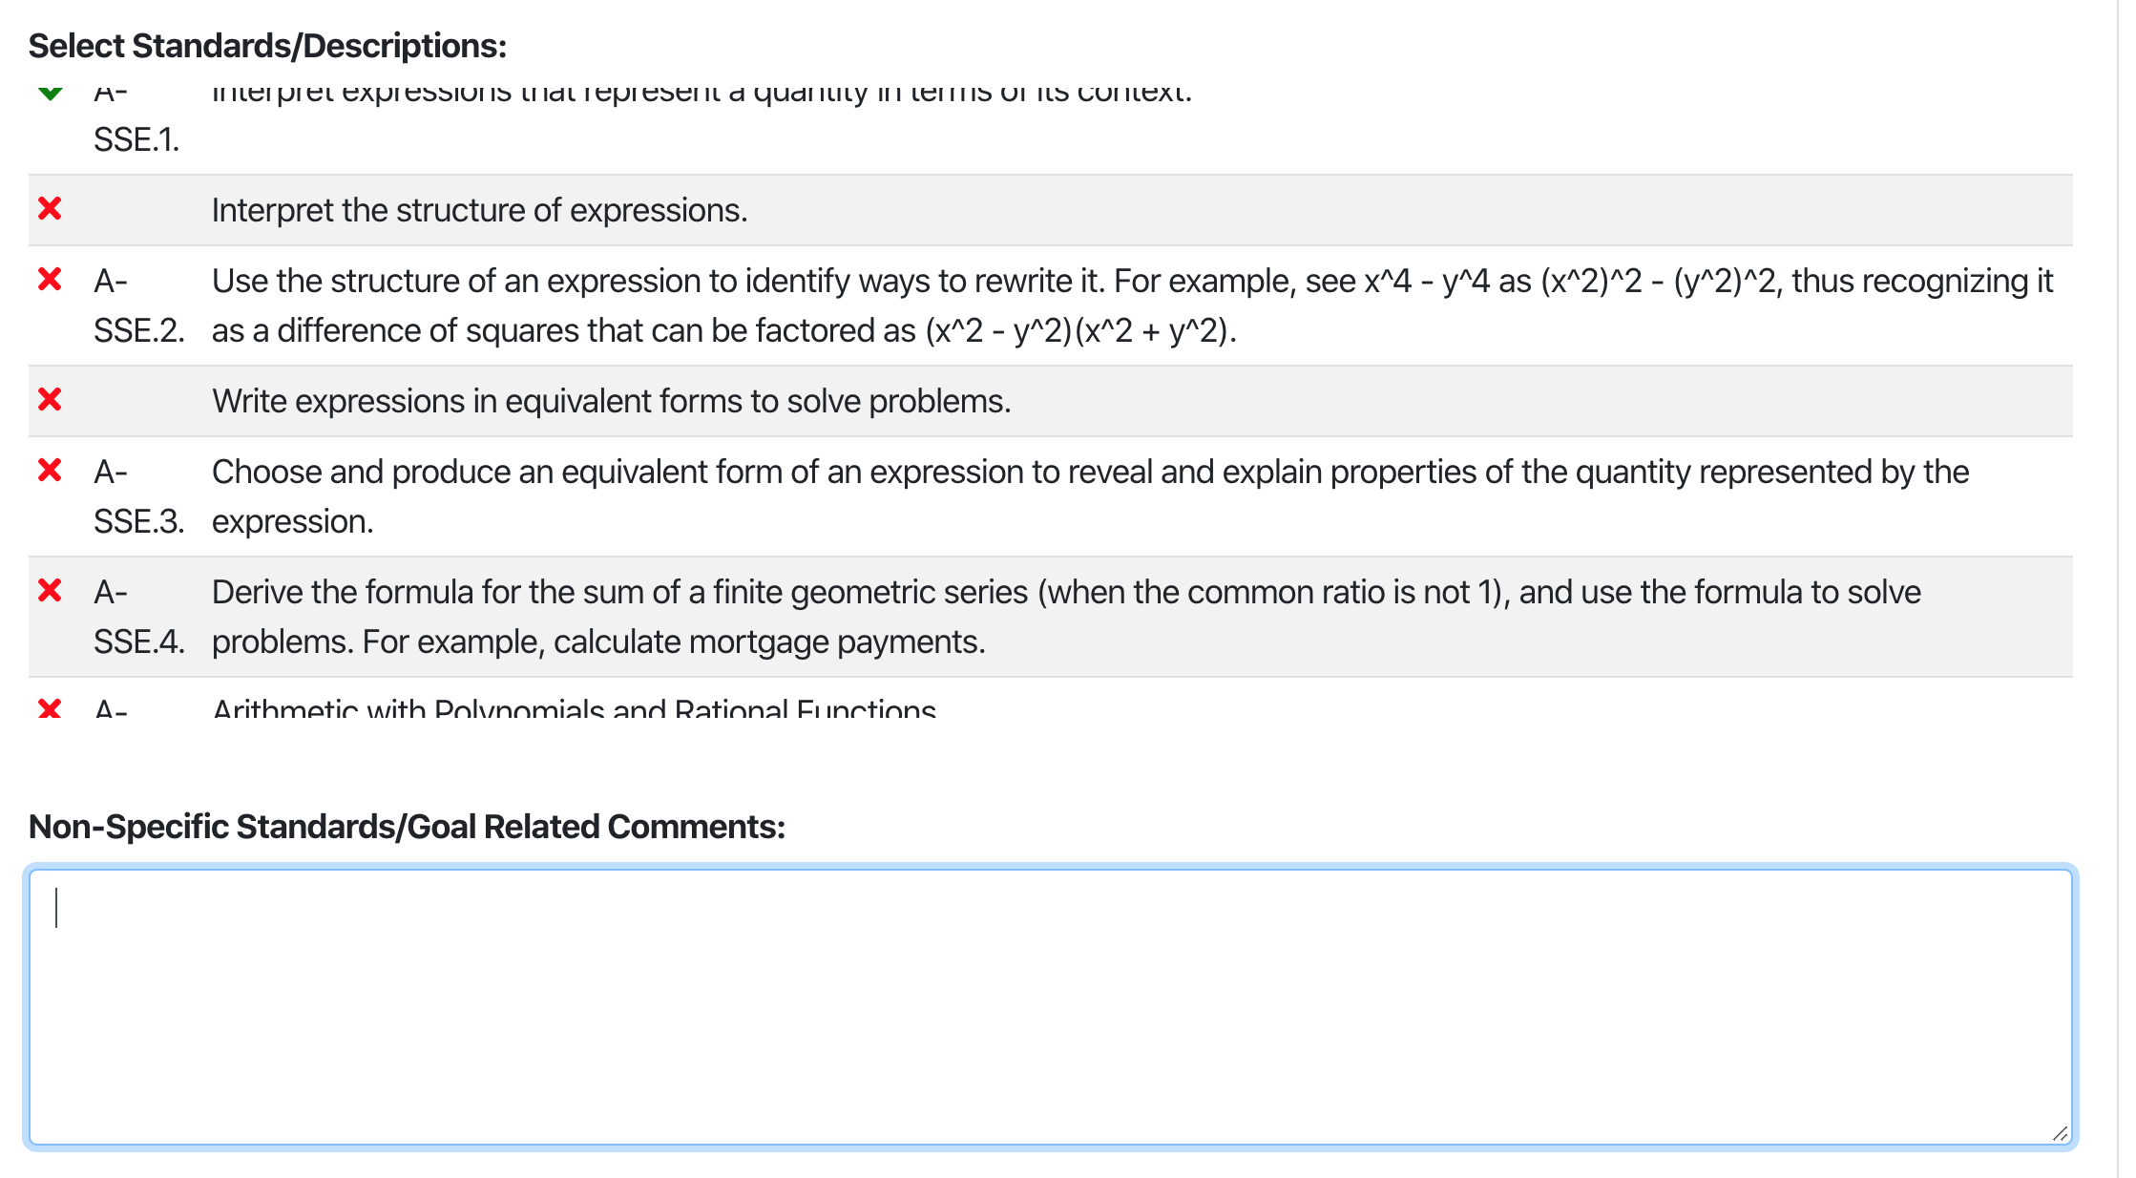Toggle the red X for standard A-SSE.2
The width and height of the screenshot is (2136, 1178).
tap(50, 280)
